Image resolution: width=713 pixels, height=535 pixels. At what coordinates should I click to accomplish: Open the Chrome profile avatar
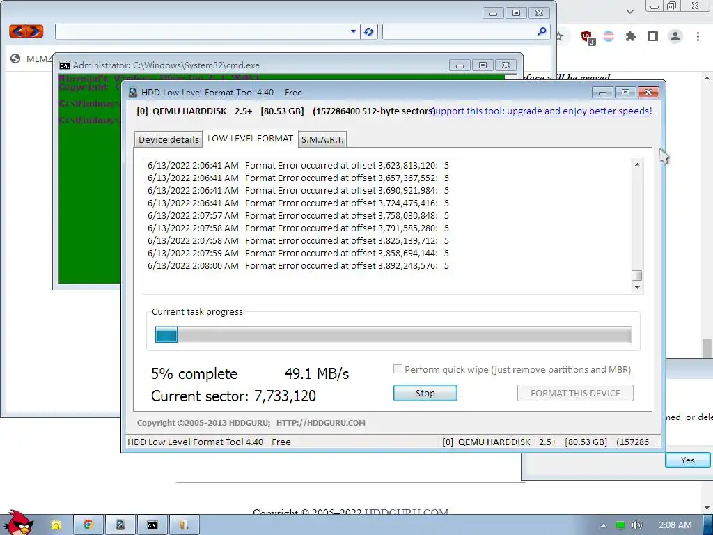[675, 36]
